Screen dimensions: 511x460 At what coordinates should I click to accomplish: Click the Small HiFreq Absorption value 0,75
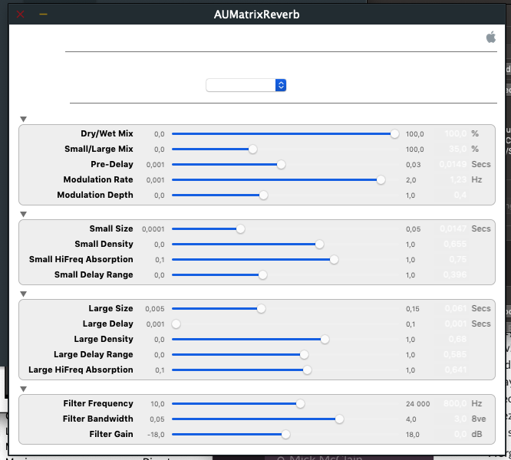coord(452,259)
